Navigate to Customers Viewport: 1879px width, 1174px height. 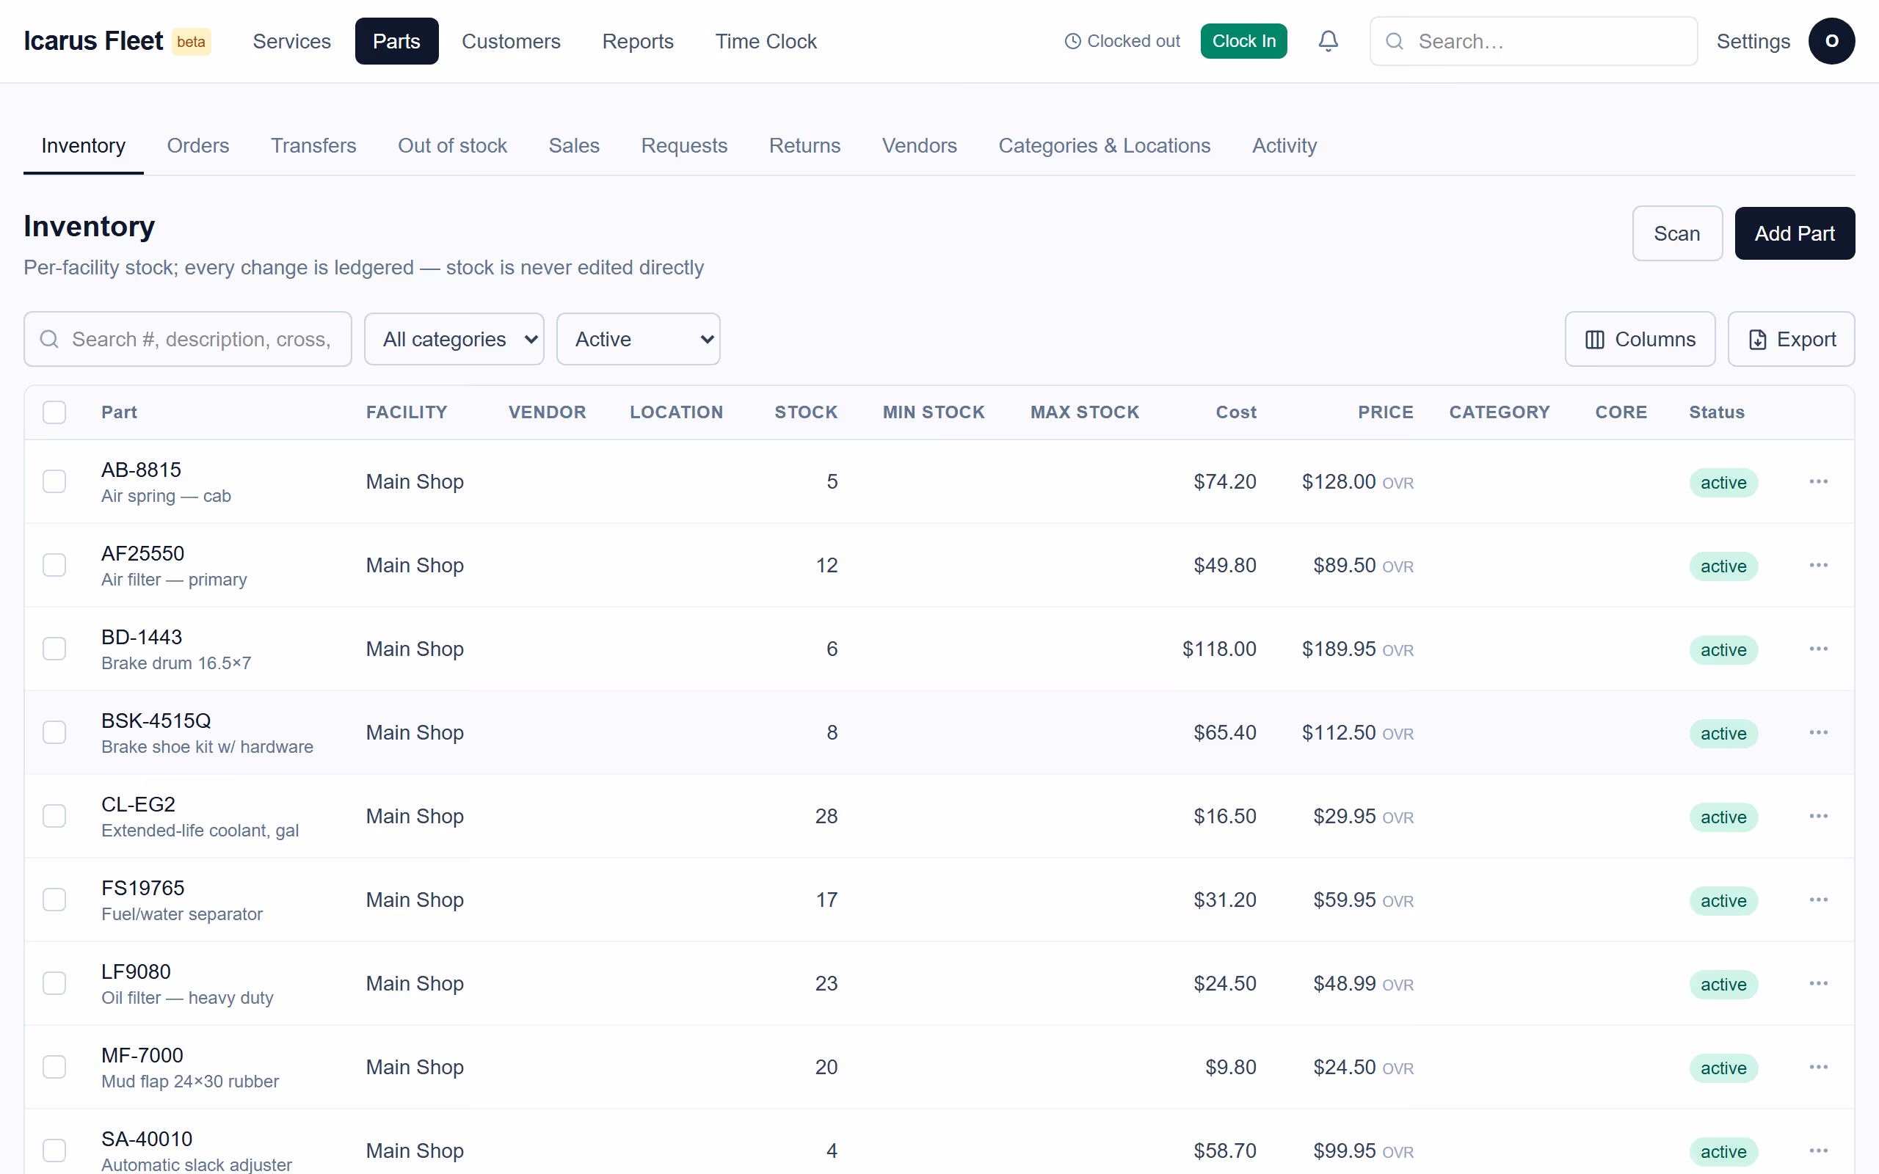tap(511, 41)
